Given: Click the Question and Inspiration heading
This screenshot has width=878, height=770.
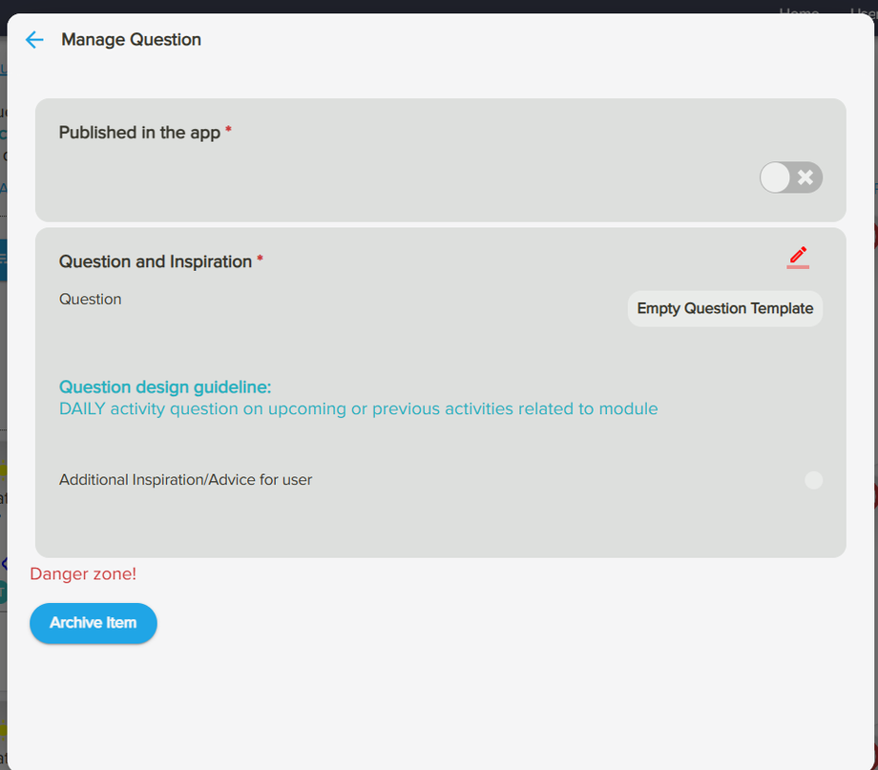Looking at the screenshot, I should click(155, 261).
